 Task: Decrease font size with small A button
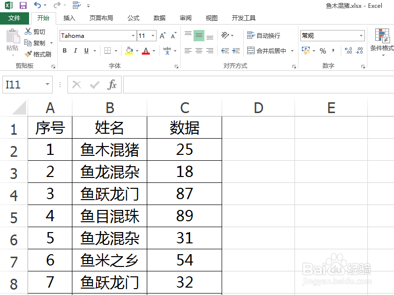point(174,35)
